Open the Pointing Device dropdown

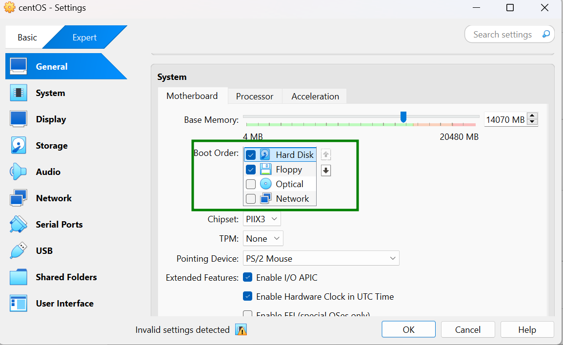pyautogui.click(x=321, y=258)
